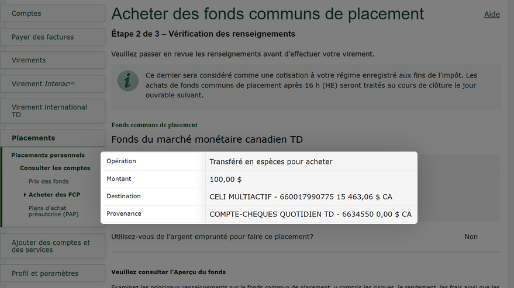
Task: Open Plans d'achat préautorisé (PAP)
Action: pos(53,211)
